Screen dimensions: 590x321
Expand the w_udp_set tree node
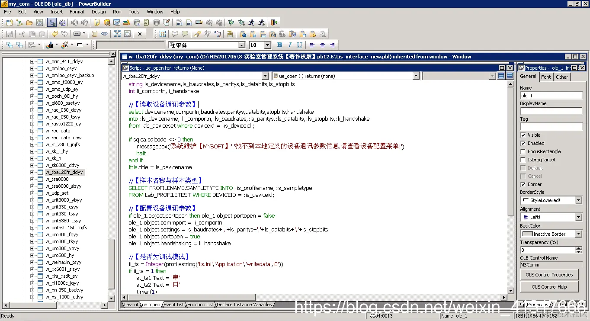click(32, 193)
